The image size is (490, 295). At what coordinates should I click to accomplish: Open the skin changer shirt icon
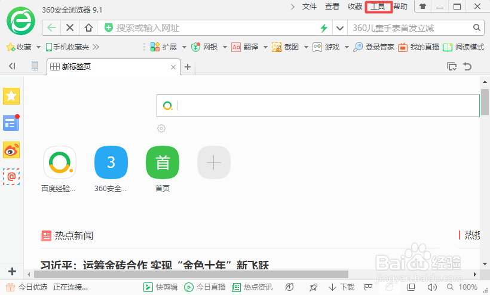(x=422, y=6)
